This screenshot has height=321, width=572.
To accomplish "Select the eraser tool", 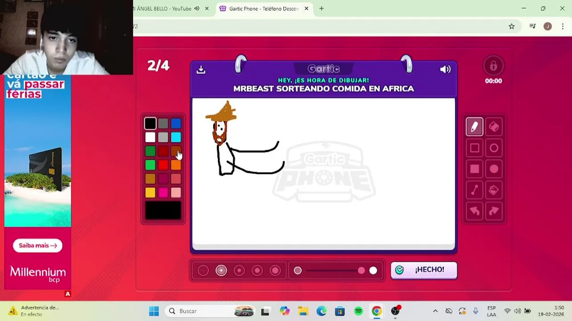I will (x=494, y=127).
